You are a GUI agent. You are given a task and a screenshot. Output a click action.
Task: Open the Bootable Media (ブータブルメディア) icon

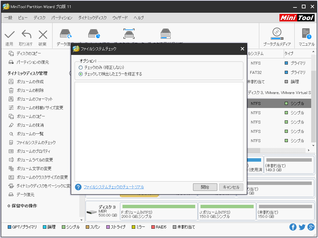pos(277,34)
